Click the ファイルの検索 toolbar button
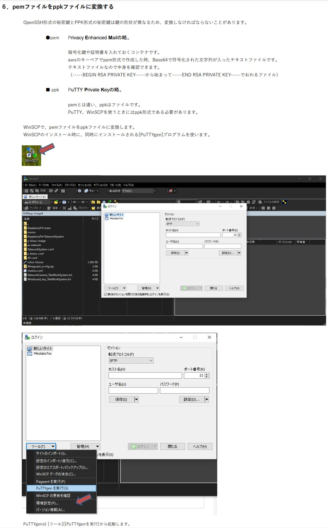Viewport: 328px width, 528px height. point(269,202)
